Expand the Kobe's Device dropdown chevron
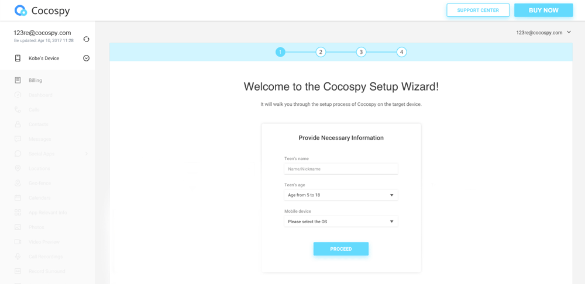 click(x=86, y=58)
